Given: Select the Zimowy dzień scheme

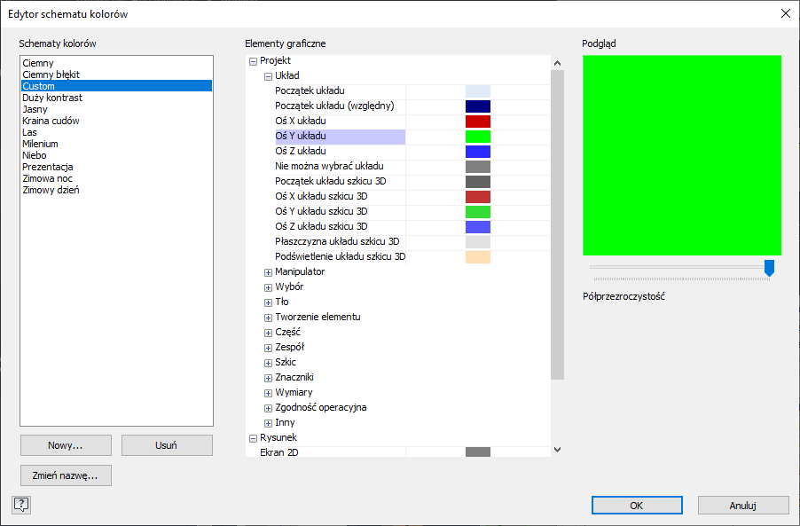Looking at the screenshot, I should coord(116,190).
